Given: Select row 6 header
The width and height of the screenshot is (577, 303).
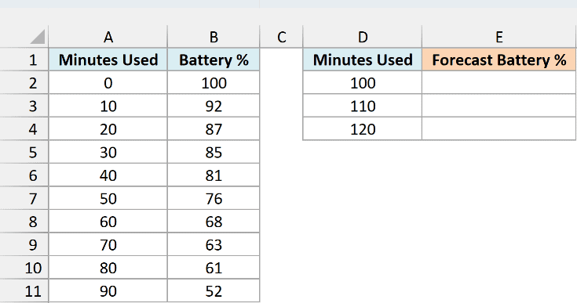Looking at the screenshot, I should click(24, 175).
